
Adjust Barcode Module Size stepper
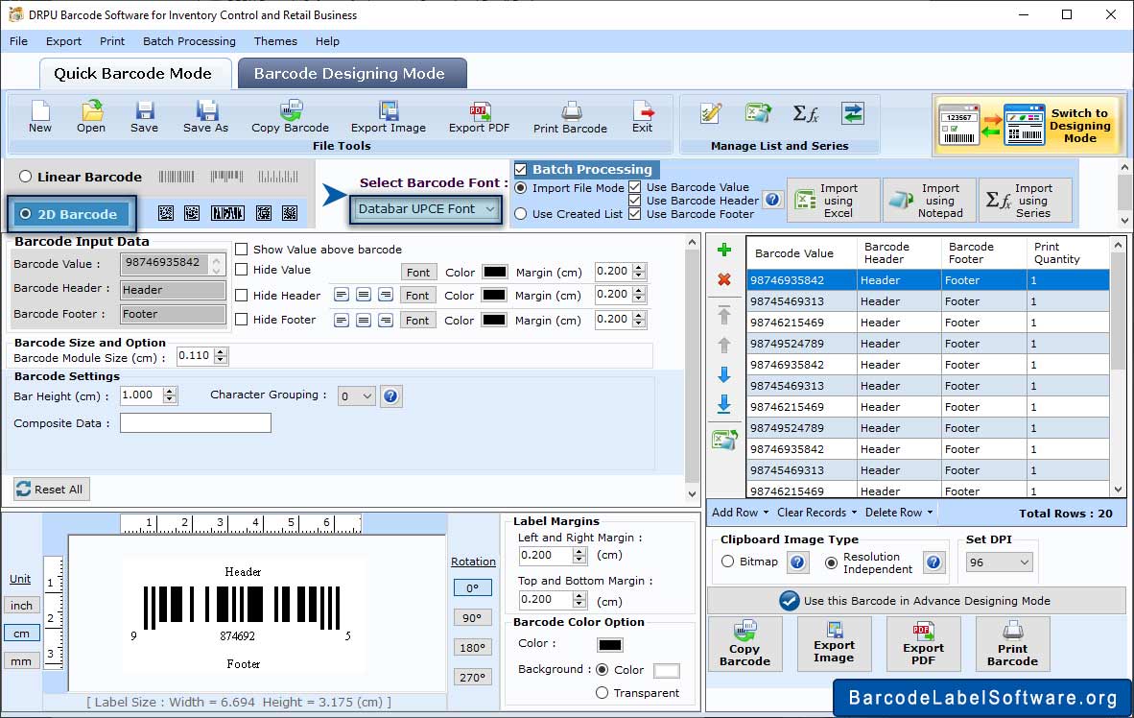(x=222, y=356)
